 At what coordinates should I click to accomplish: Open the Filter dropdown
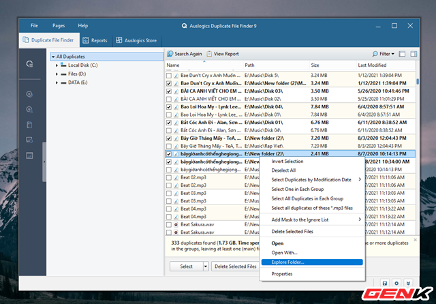(x=384, y=54)
